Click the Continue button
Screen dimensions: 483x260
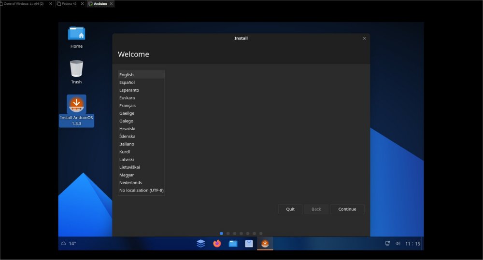click(x=347, y=209)
